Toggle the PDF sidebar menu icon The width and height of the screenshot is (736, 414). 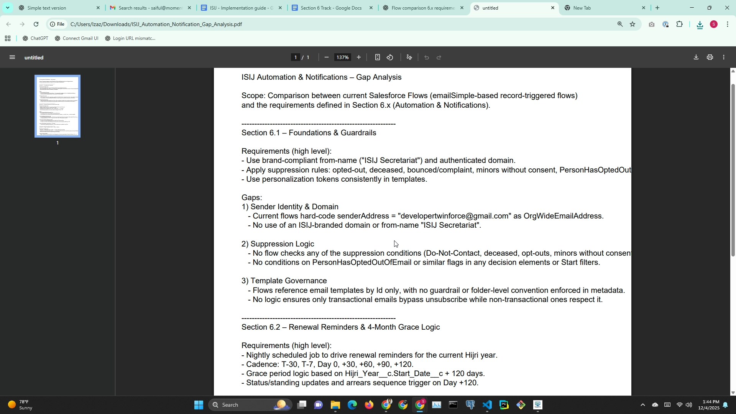point(12,58)
